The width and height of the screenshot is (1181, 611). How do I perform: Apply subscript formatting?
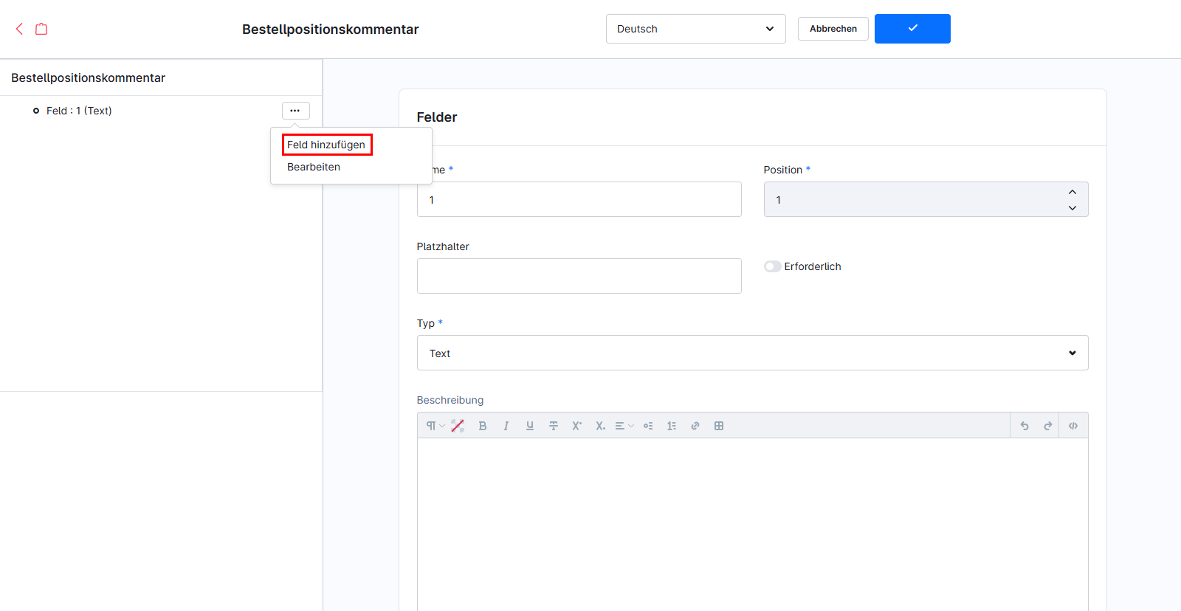(x=601, y=426)
